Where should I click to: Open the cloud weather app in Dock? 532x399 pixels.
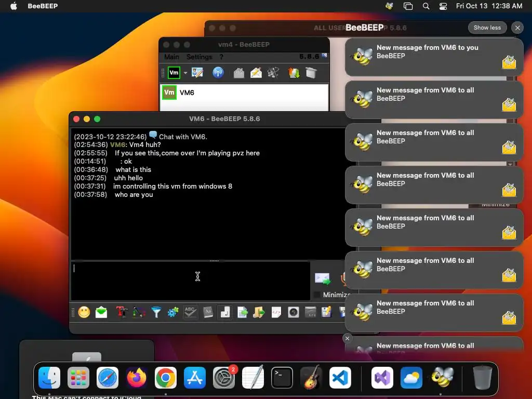[x=411, y=378]
